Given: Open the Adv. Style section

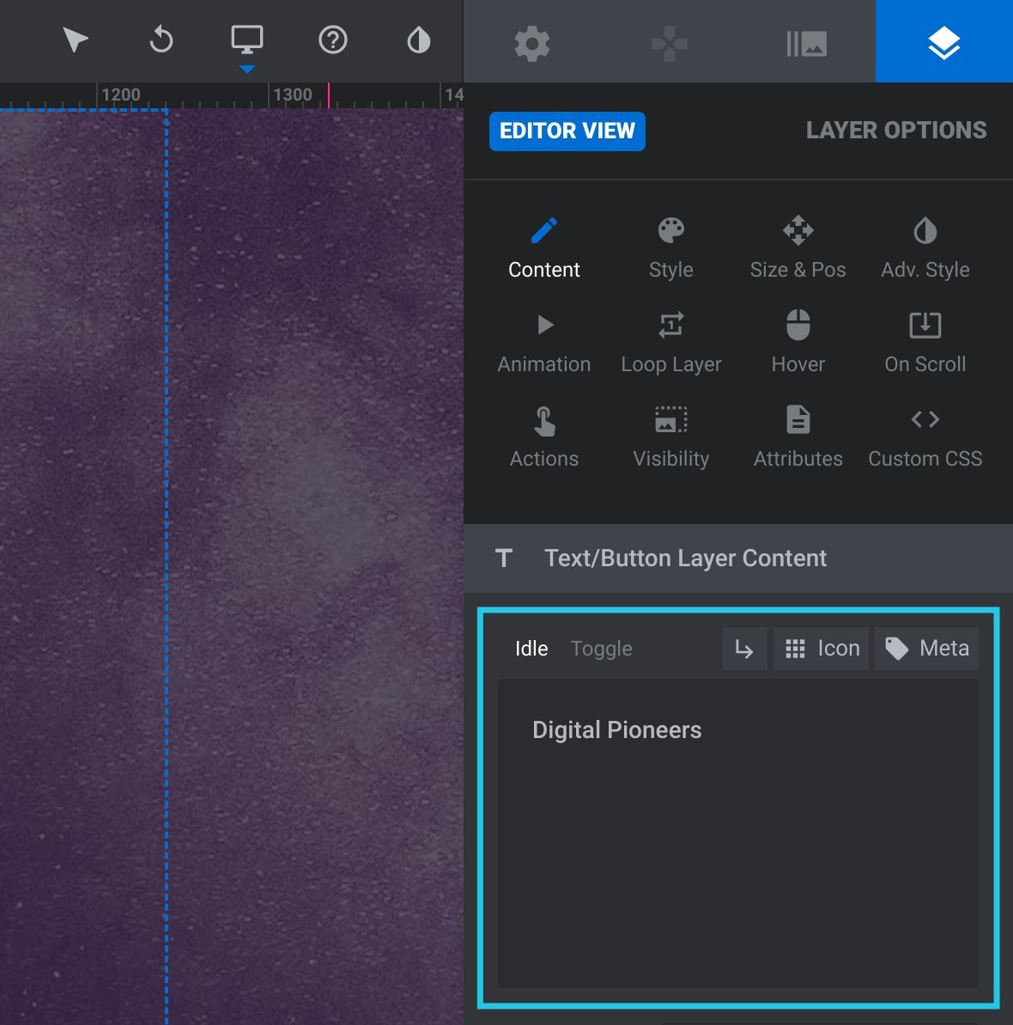Looking at the screenshot, I should pyautogui.click(x=925, y=249).
